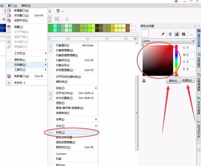Click the vertical scrollbar beside canvas
Viewport: 201px width, 166px height.
coord(137,113)
